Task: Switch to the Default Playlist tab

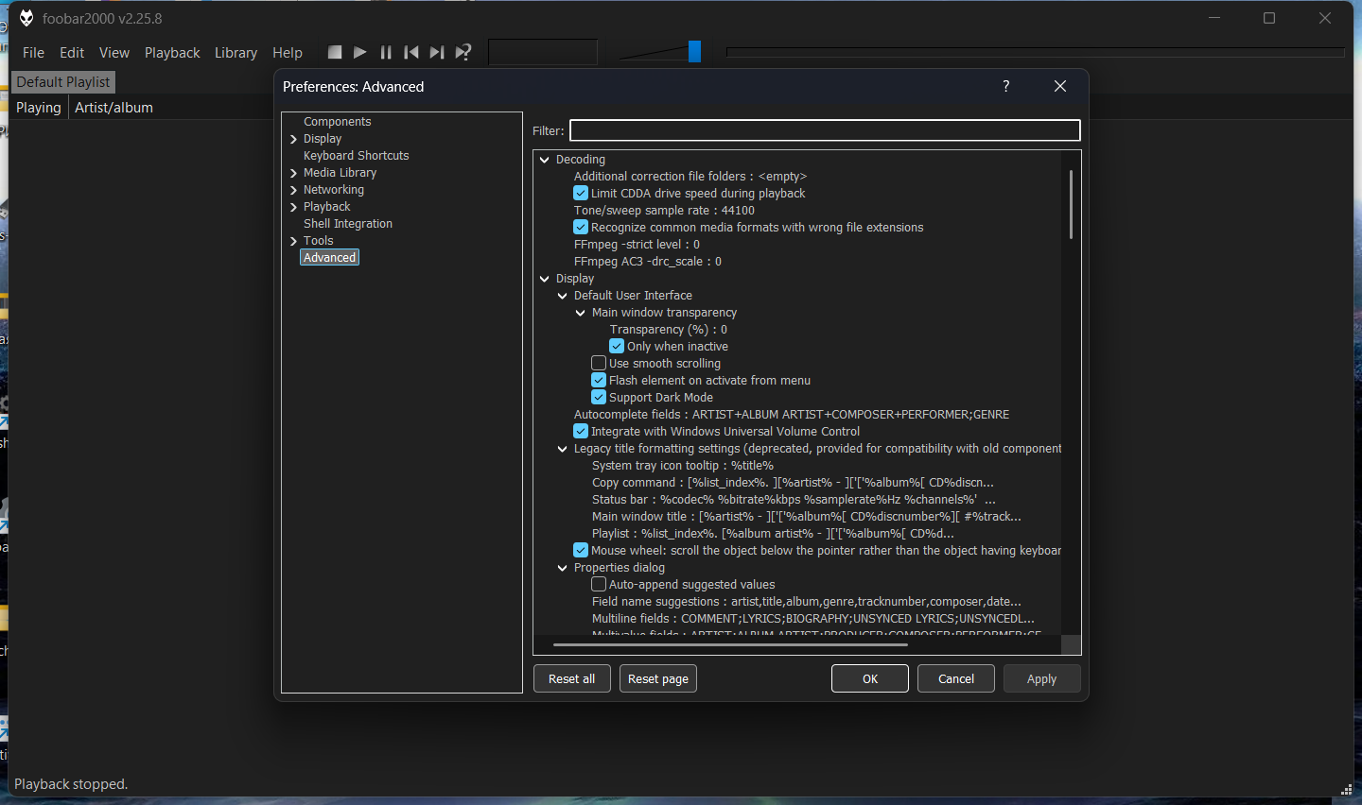Action: click(63, 82)
